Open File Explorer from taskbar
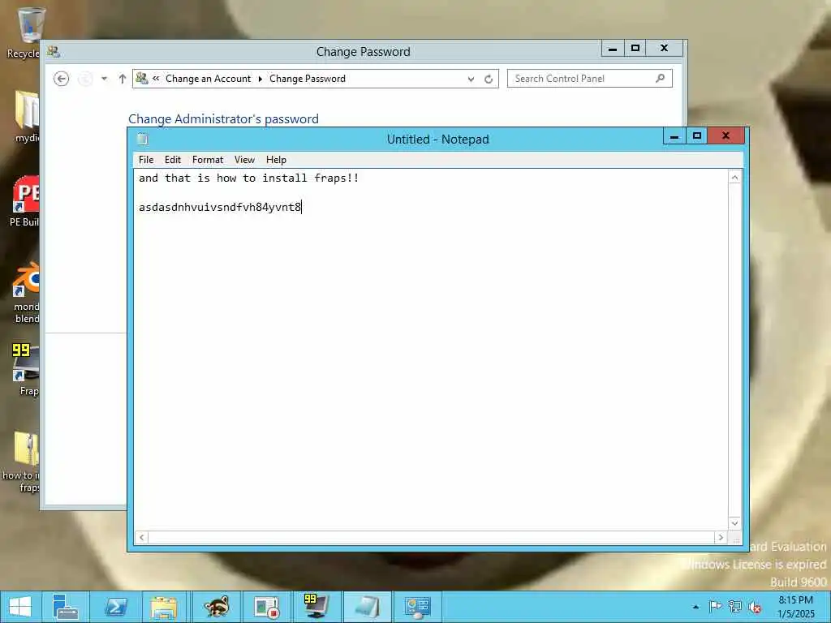Image resolution: width=831 pixels, height=623 pixels. [164, 607]
